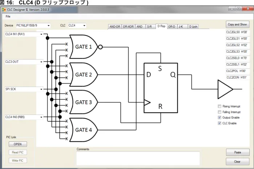Close the CLC Designer window
254x169 pixels.
click(247, 9)
